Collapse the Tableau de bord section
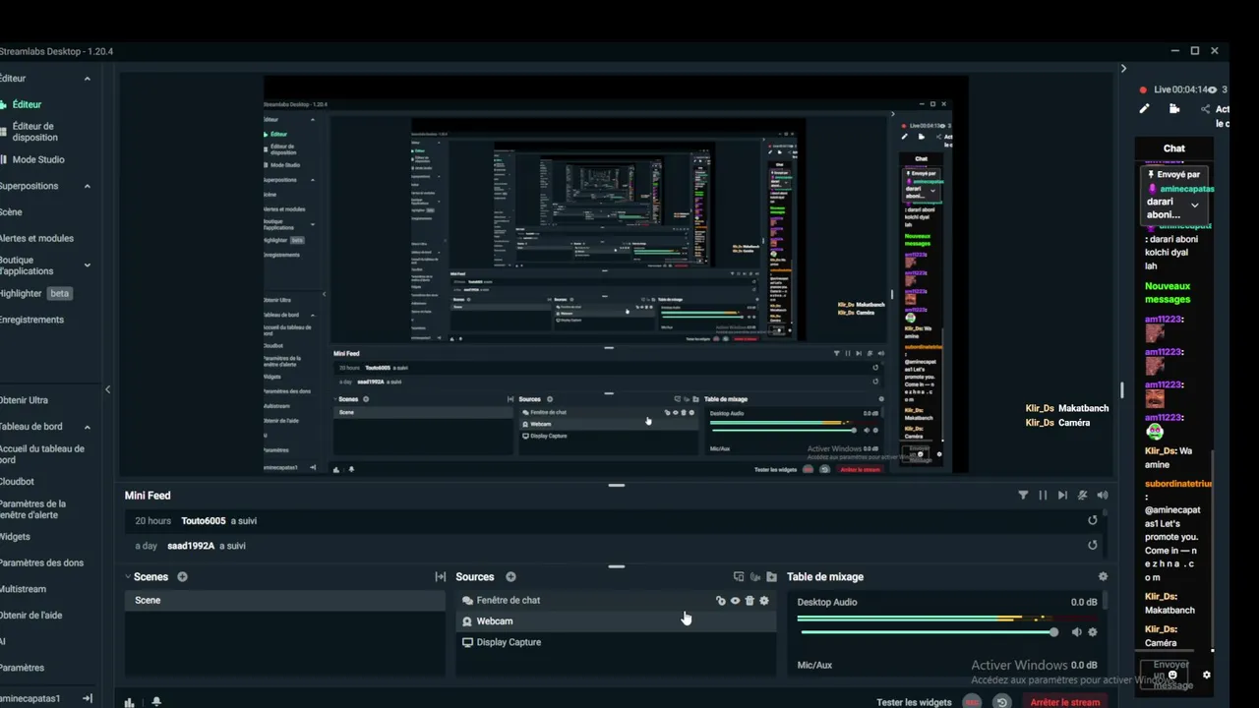The image size is (1259, 708). pyautogui.click(x=87, y=427)
